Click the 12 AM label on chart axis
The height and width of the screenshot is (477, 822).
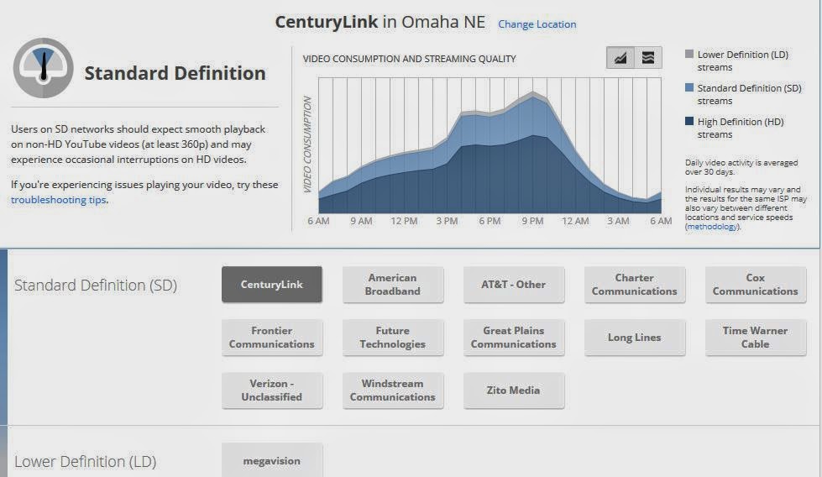[x=575, y=221]
